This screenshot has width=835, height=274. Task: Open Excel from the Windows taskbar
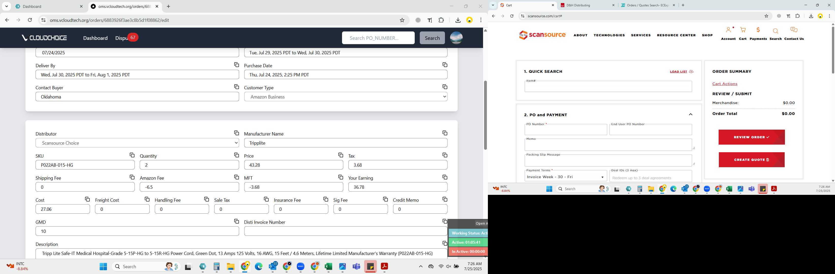[x=328, y=267]
